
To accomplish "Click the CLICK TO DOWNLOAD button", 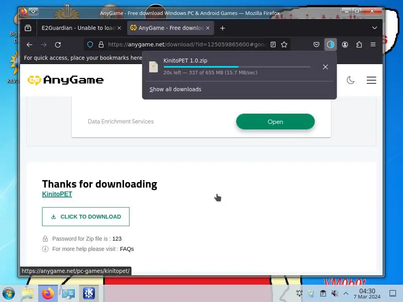I will [x=85, y=217].
